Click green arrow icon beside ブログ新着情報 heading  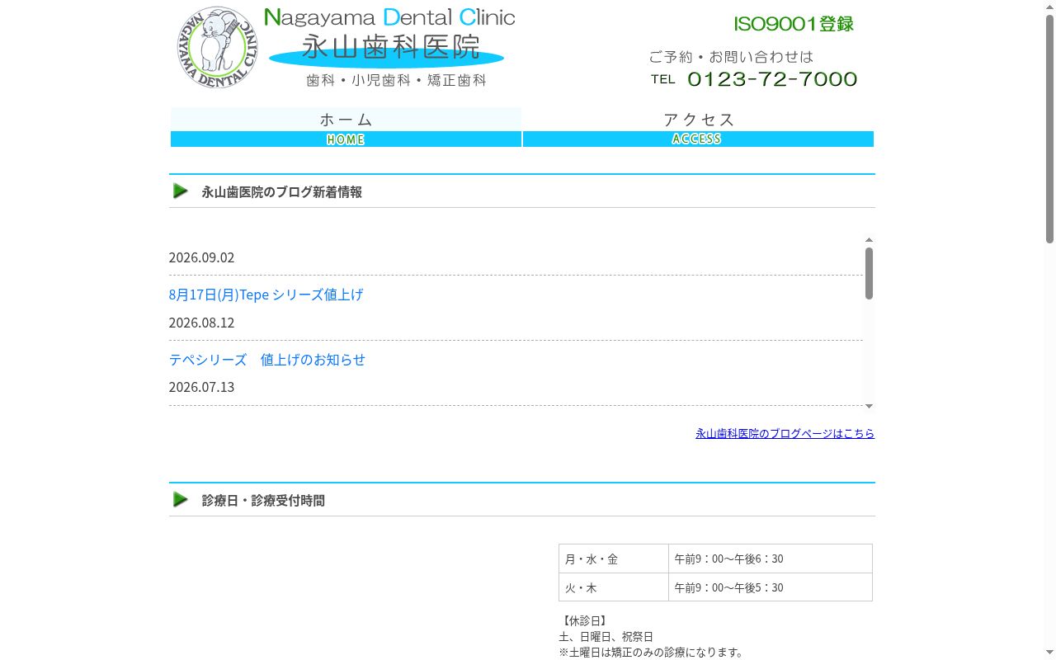(181, 191)
